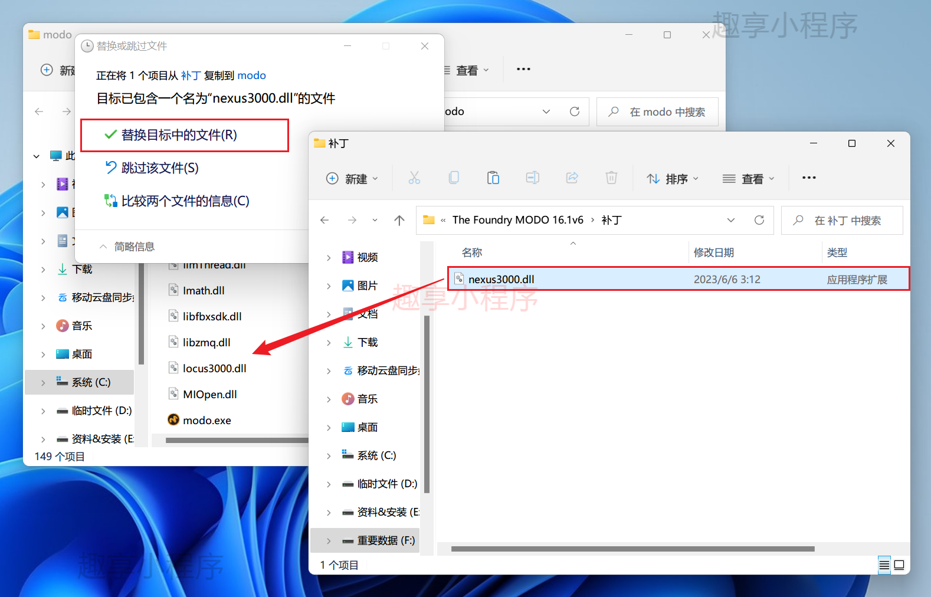Switch 补丁 window to large icons view

899,565
